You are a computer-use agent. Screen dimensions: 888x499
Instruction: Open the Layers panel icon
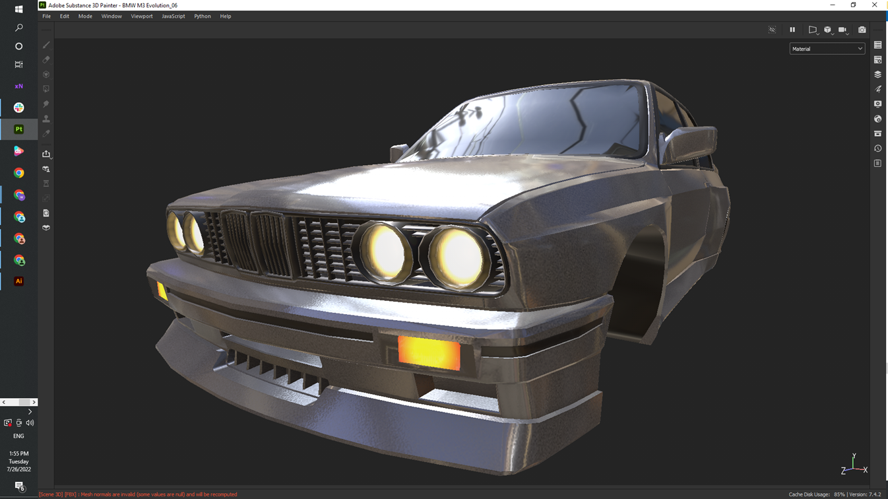tap(877, 75)
